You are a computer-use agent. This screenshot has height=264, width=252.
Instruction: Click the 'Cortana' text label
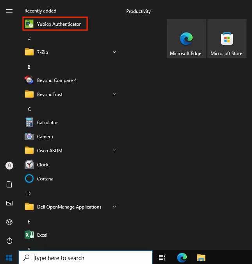[45, 179]
